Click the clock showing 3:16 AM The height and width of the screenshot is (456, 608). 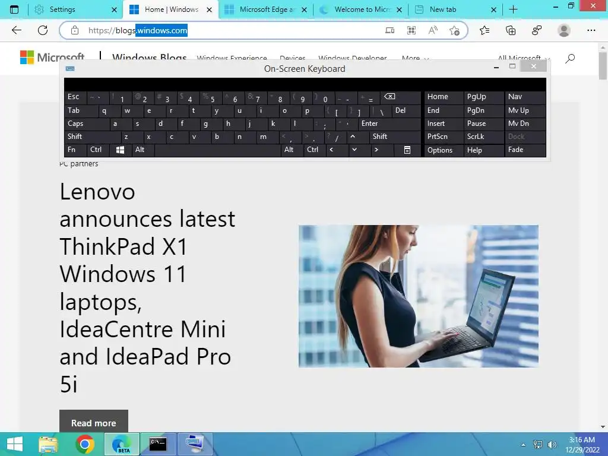582,440
